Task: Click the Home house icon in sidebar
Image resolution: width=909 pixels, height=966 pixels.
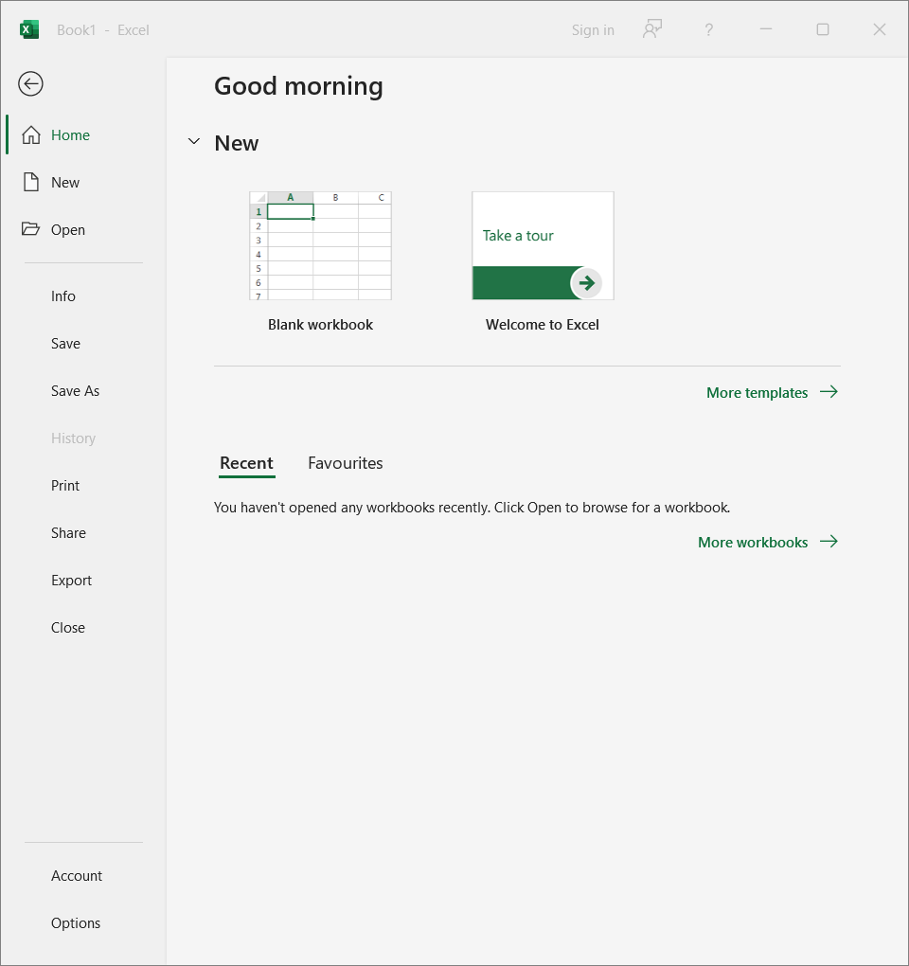Action: point(31,134)
